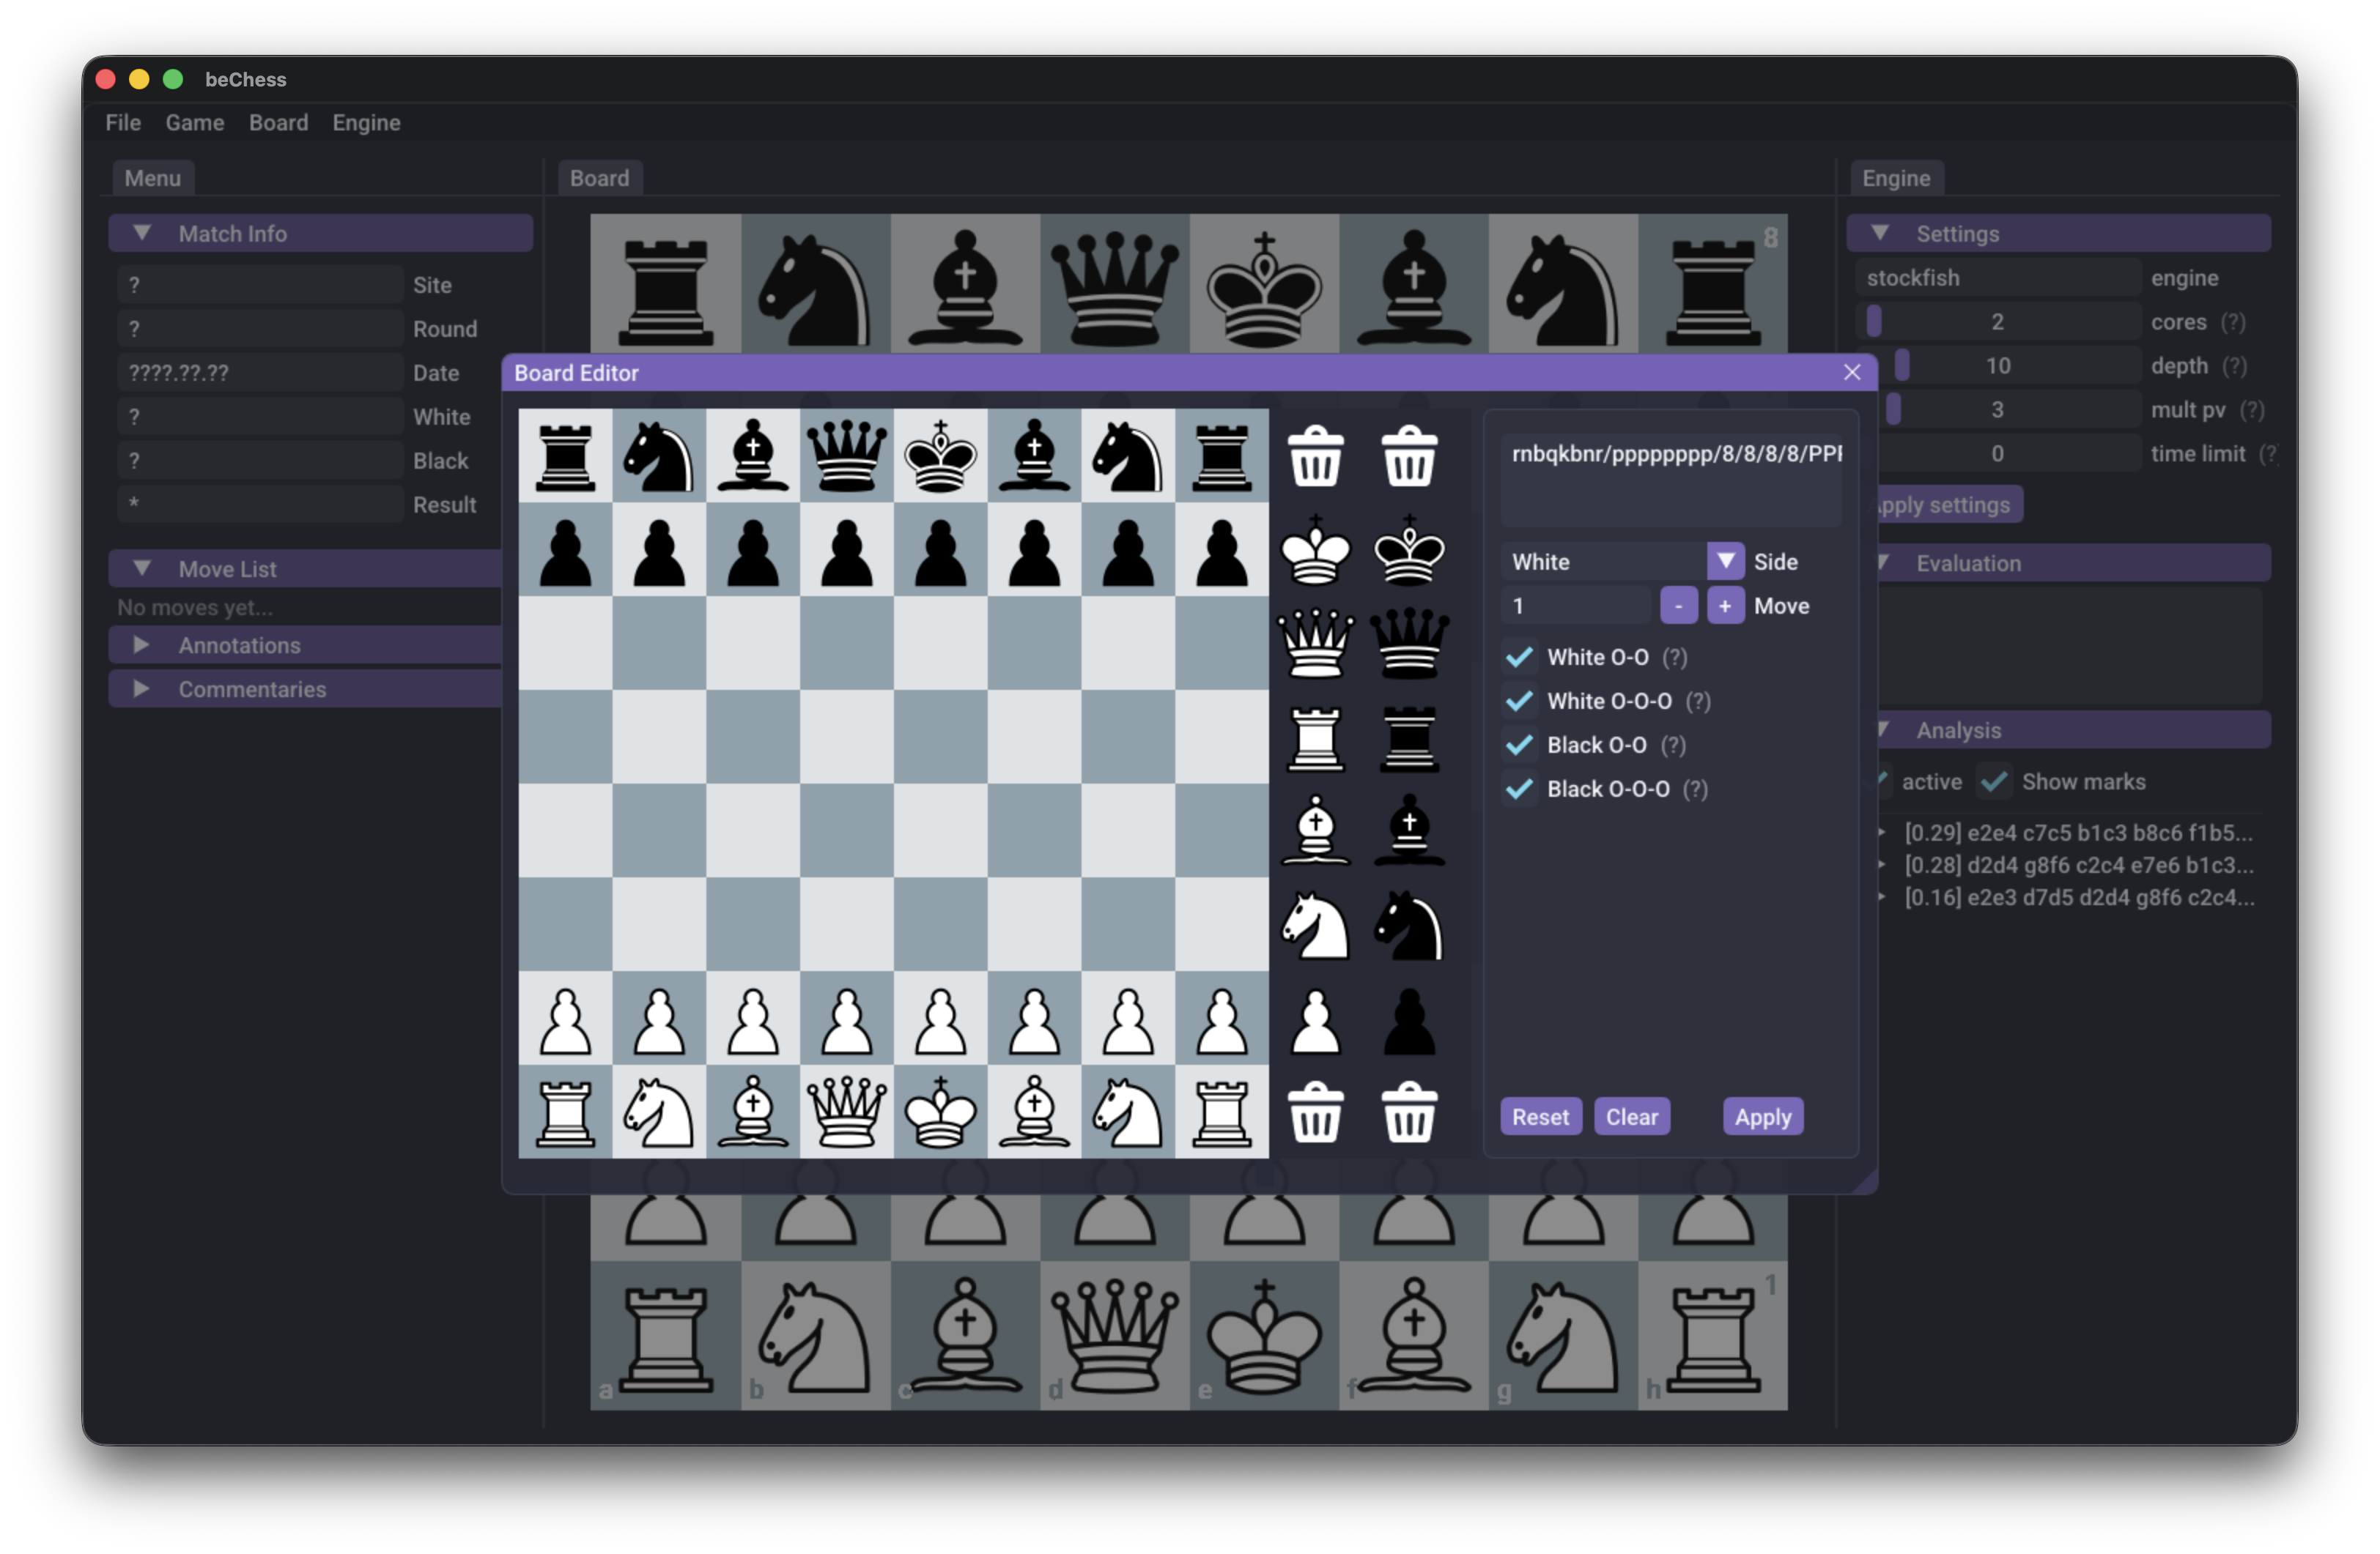Open the Board menu
Image resolution: width=2380 pixels, height=1554 pixels.
click(x=278, y=123)
